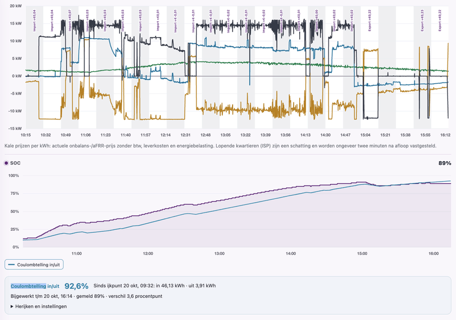Click the 15:00 label on SOC chart

[x=362, y=253]
